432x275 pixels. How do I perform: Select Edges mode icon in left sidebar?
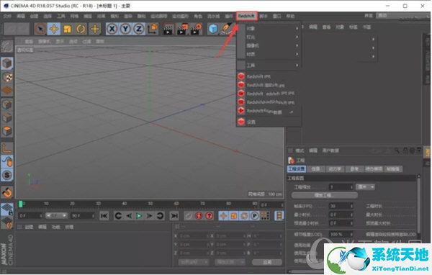[7, 118]
